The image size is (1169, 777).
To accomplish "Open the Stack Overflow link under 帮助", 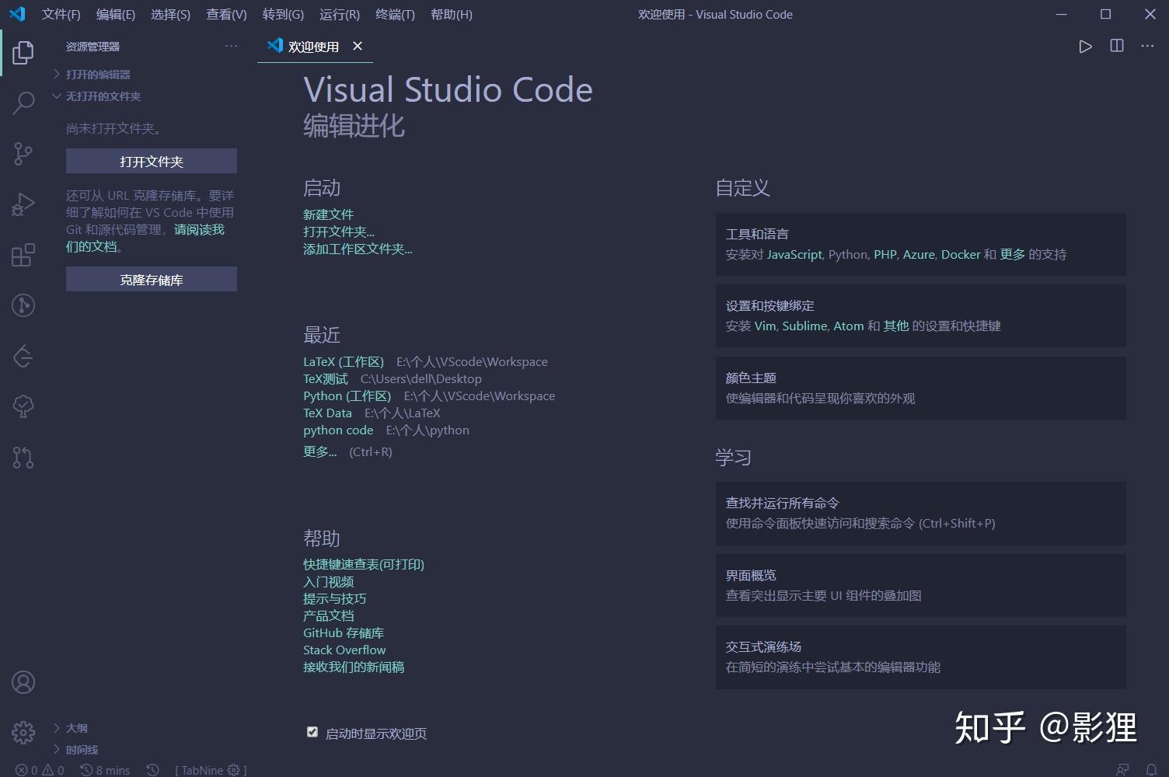I will [344, 650].
